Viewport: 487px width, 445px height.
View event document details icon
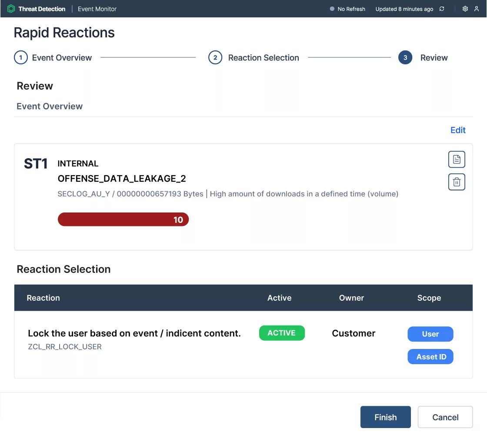point(457,159)
